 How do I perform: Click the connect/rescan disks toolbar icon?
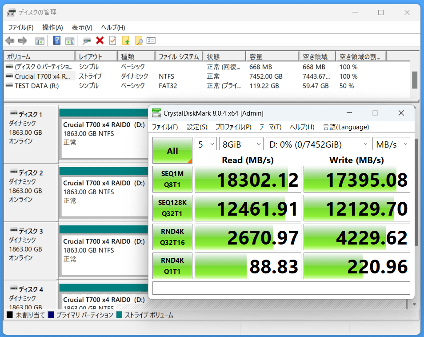tap(87, 41)
